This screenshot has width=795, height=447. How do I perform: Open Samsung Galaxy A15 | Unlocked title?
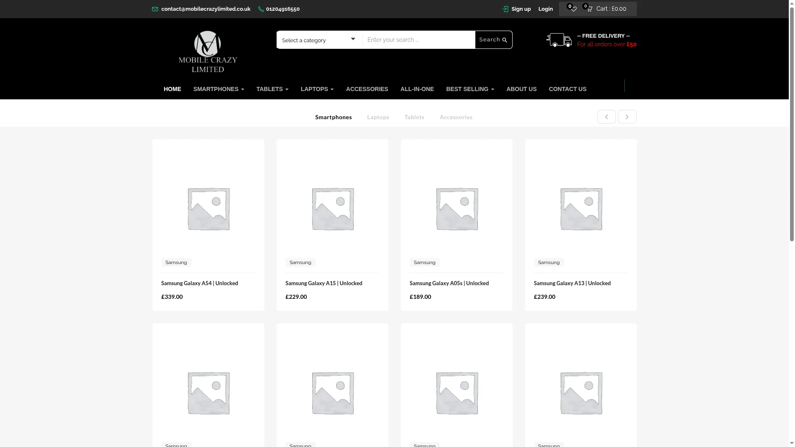point(324,284)
